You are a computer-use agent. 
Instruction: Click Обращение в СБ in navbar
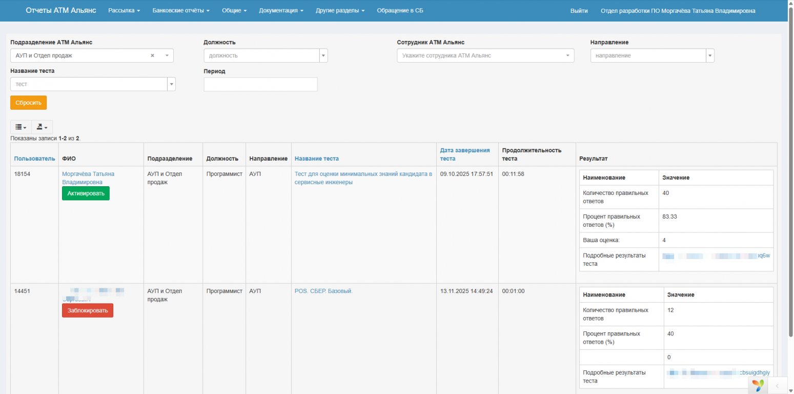(400, 11)
